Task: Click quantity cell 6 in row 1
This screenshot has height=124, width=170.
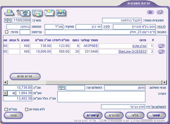Action: click(x=75, y=46)
